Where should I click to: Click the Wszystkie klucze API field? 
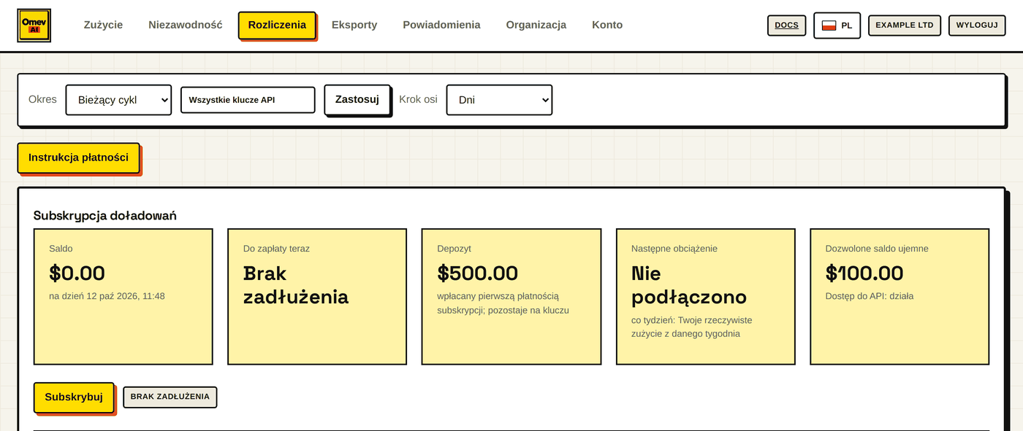[x=248, y=100]
